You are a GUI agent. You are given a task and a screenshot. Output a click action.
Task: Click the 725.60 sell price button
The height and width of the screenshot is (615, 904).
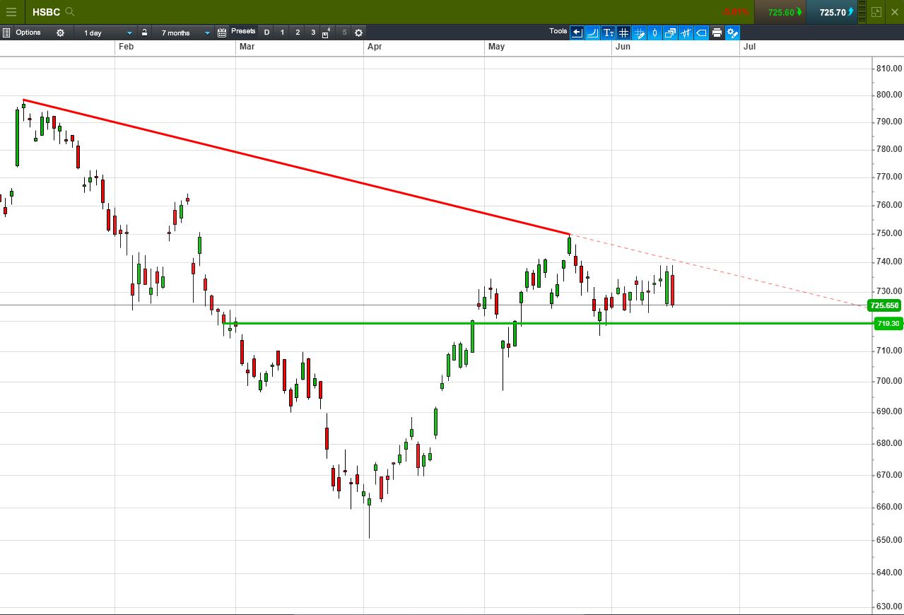780,12
